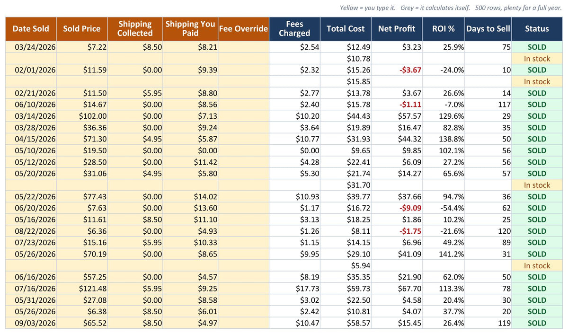Select net profit -$1.11
The image size is (568, 334).
tap(397, 105)
